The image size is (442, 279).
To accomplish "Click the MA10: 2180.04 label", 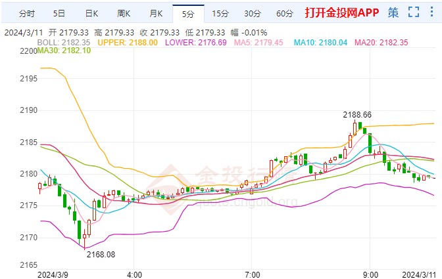I will (320, 43).
